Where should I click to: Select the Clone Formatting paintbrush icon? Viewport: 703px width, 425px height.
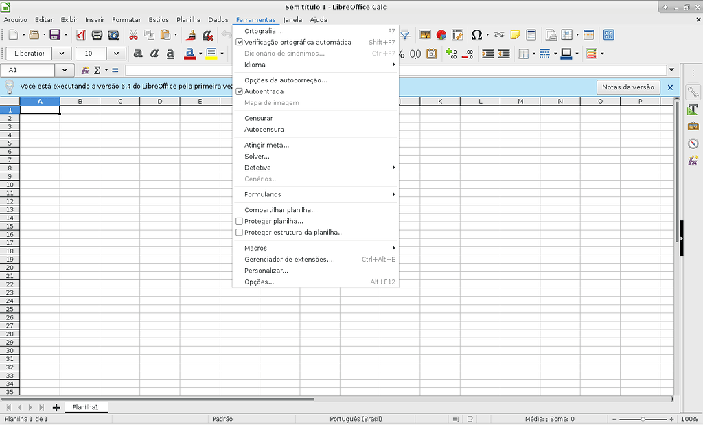[x=191, y=34]
